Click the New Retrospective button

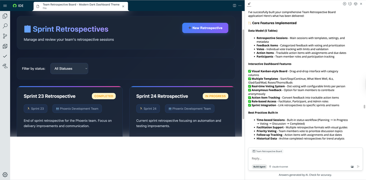pyautogui.click(x=205, y=28)
